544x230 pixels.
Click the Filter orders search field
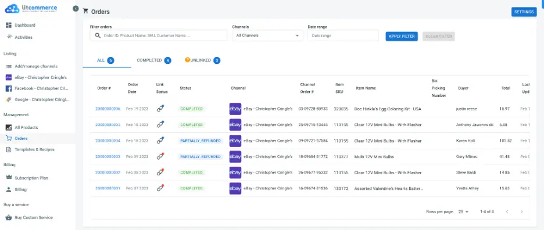tap(159, 35)
